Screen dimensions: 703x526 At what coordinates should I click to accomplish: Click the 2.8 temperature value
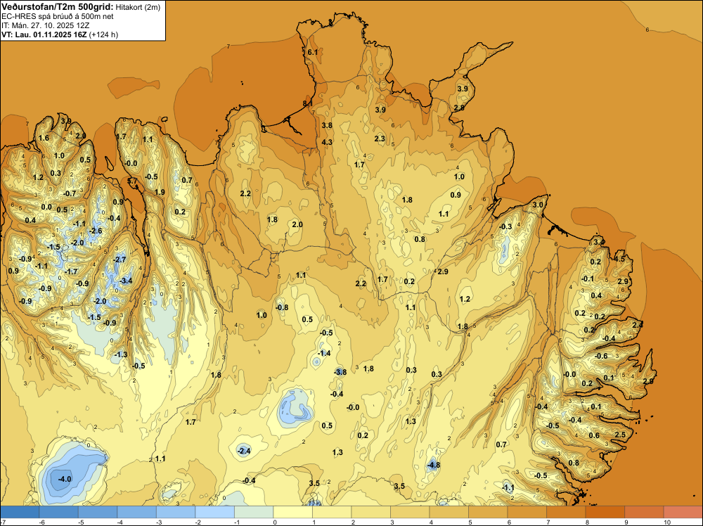(459, 108)
